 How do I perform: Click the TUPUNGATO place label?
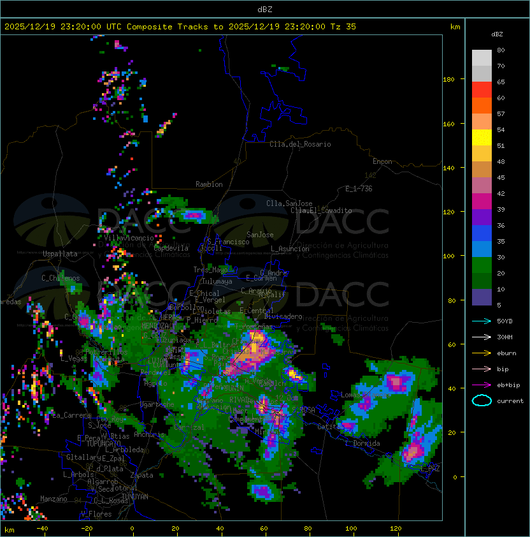click(x=103, y=443)
